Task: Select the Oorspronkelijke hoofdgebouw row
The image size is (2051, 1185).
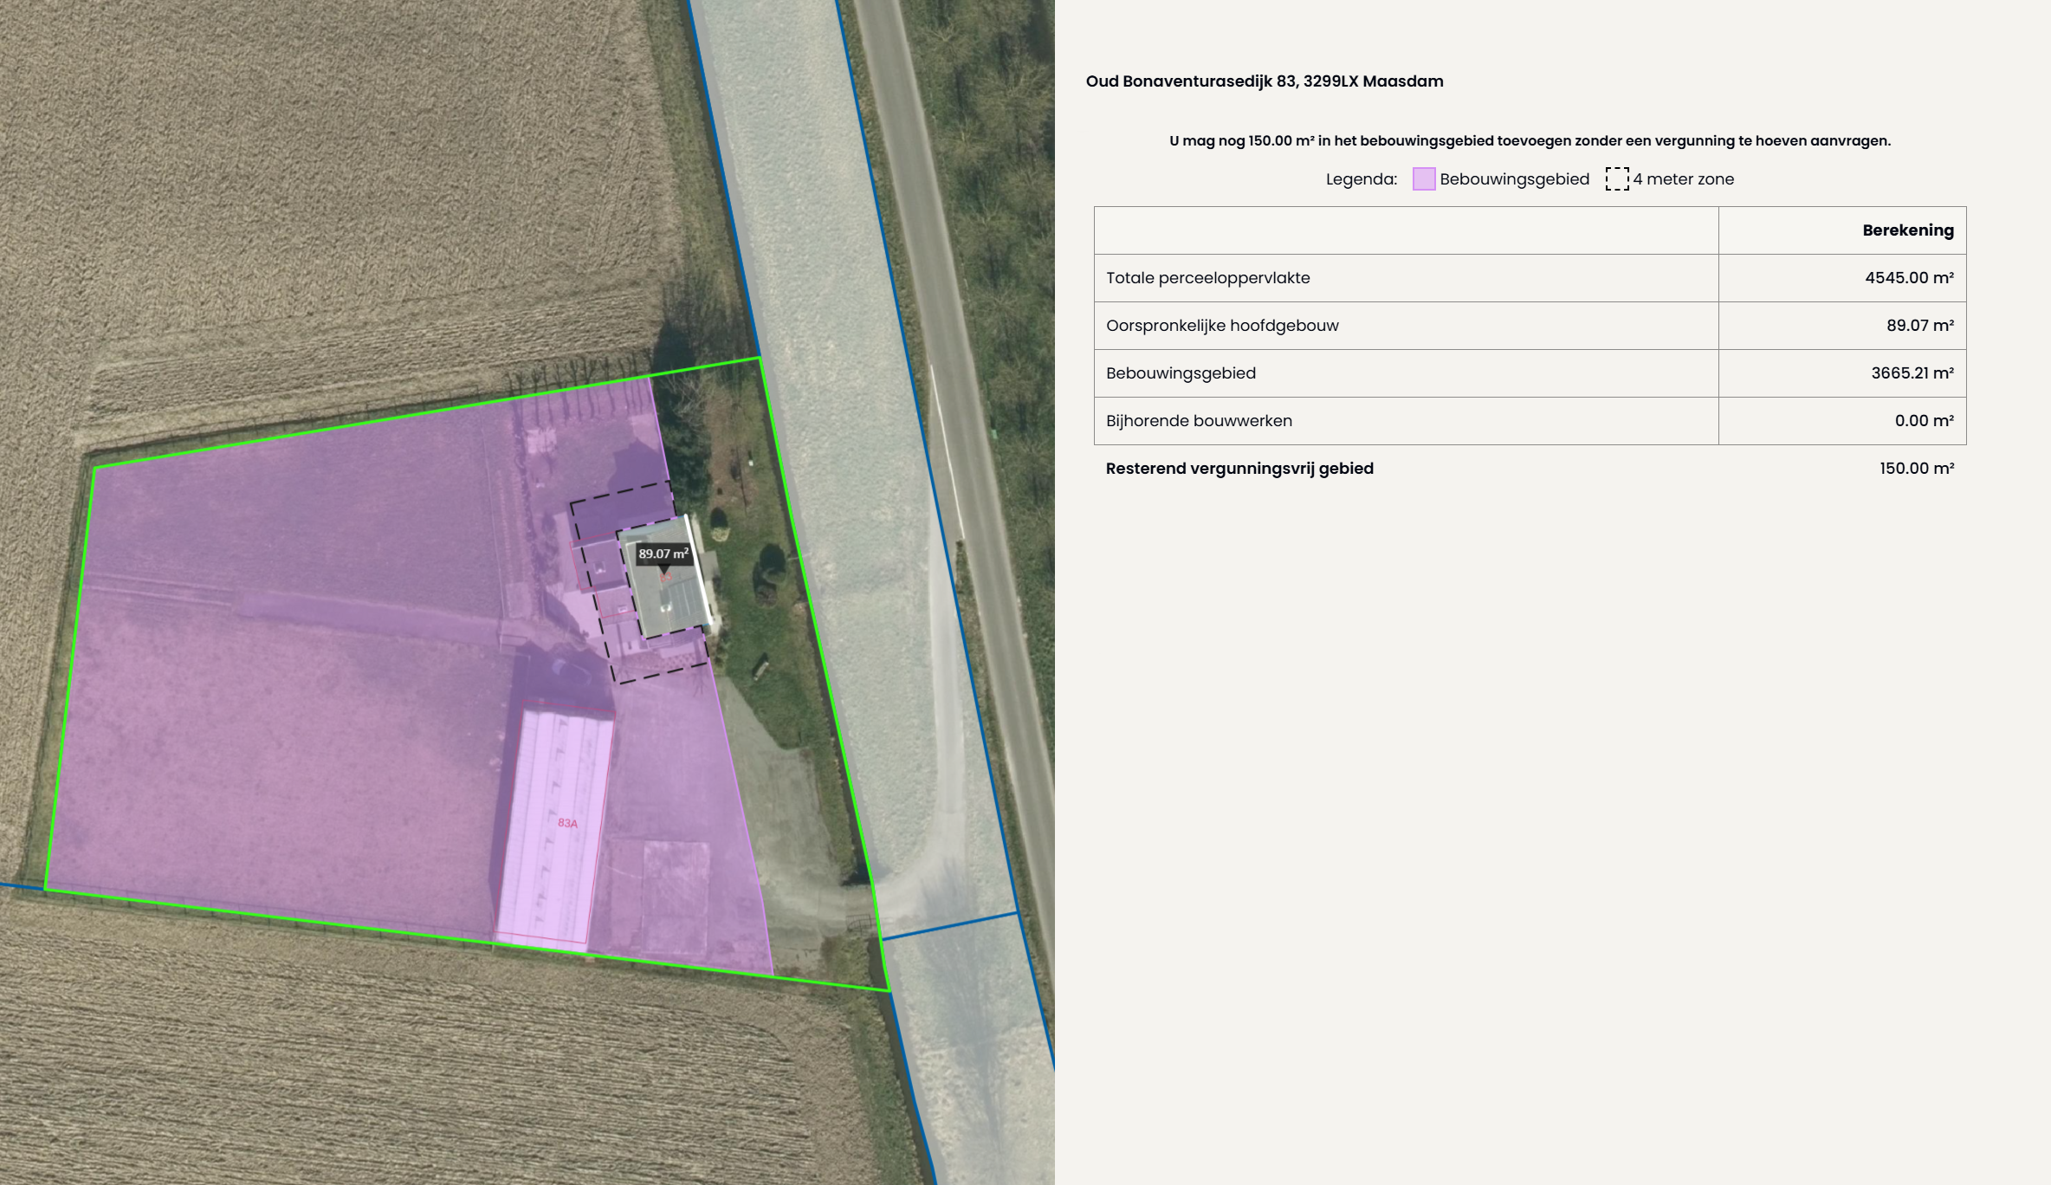Action: point(1221,326)
